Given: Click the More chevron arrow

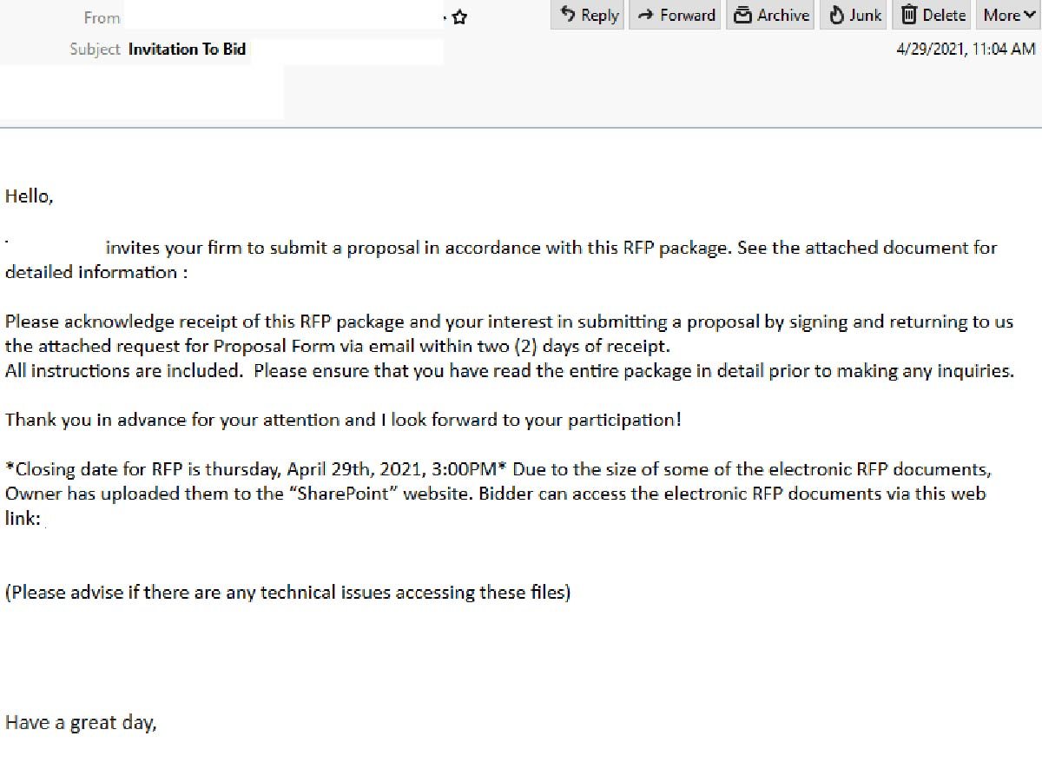Looking at the screenshot, I should (x=1029, y=15).
